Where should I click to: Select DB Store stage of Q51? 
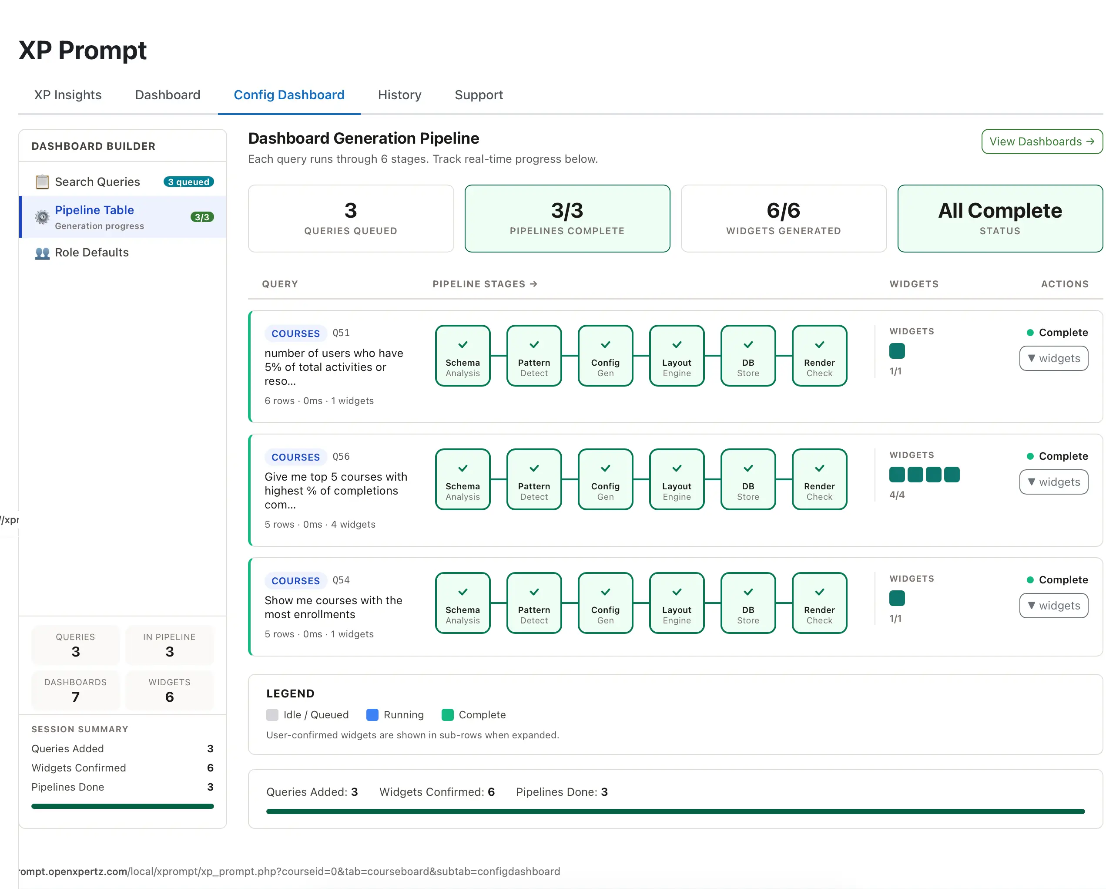click(x=748, y=356)
